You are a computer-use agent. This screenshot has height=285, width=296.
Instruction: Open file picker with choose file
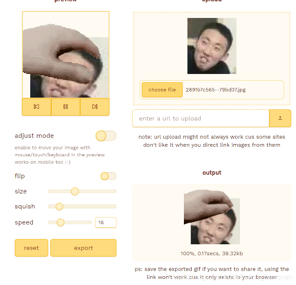(162, 90)
